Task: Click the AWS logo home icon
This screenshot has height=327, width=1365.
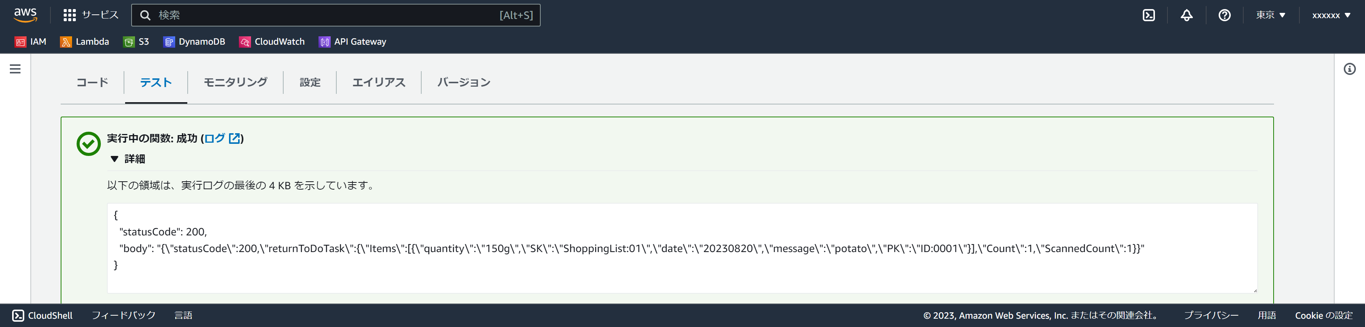Action: pos(25,15)
